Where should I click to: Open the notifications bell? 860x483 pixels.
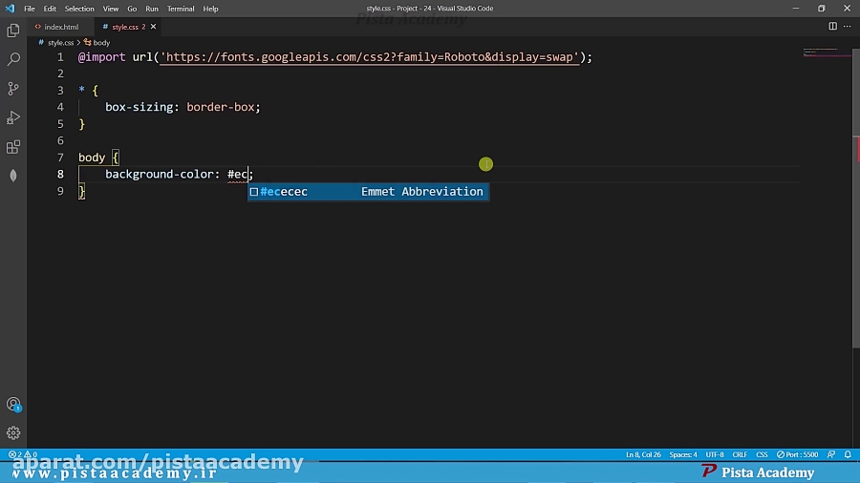[848, 454]
